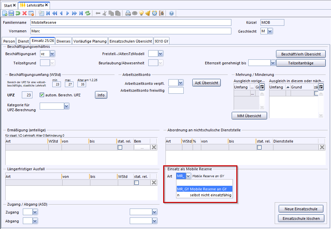Screen dimensions: 331x229
Task: Open help with blue question mark icon
Action: tap(171, 13)
